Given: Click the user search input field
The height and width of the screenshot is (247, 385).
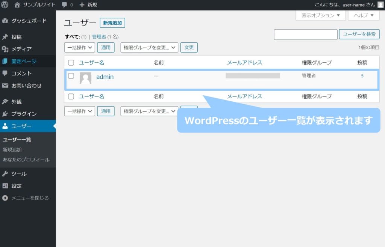Looking at the screenshot, I should (x=305, y=35).
